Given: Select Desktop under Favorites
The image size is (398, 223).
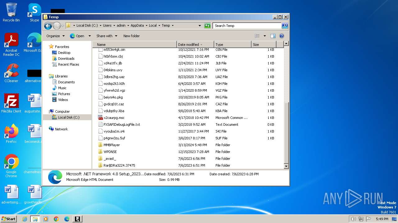Looking at the screenshot, I should click(x=64, y=53).
